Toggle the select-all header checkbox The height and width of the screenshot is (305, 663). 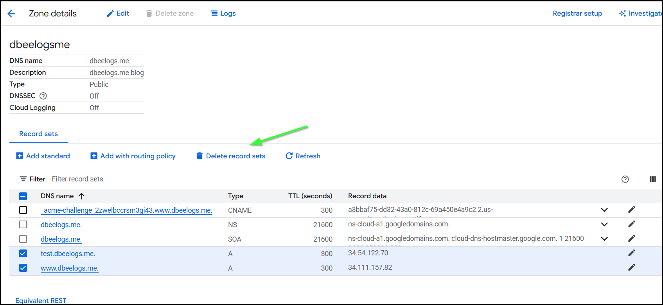pos(23,196)
